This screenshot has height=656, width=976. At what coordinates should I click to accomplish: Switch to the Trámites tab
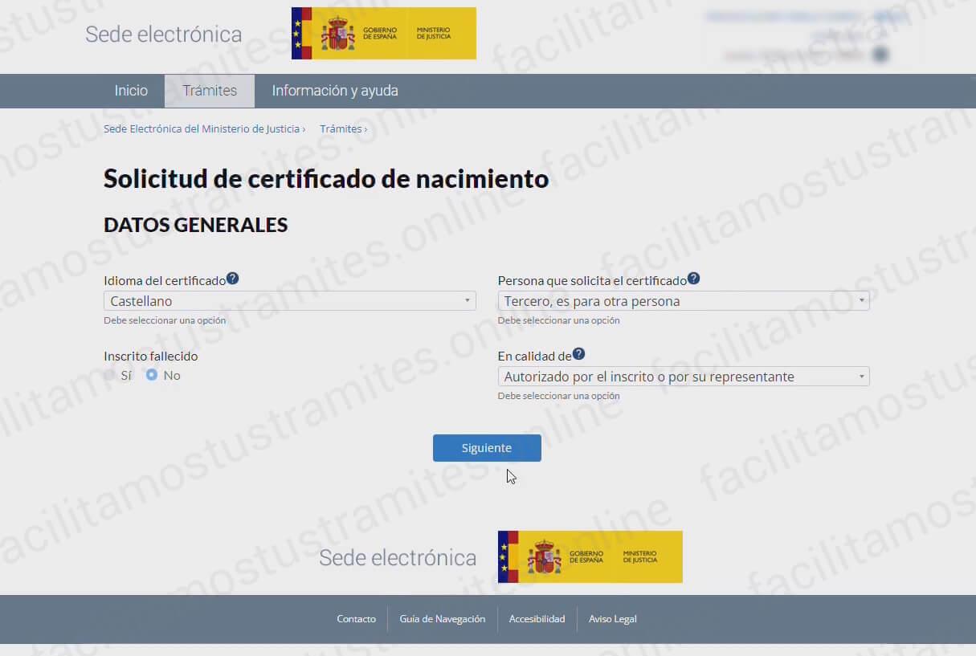tap(209, 91)
